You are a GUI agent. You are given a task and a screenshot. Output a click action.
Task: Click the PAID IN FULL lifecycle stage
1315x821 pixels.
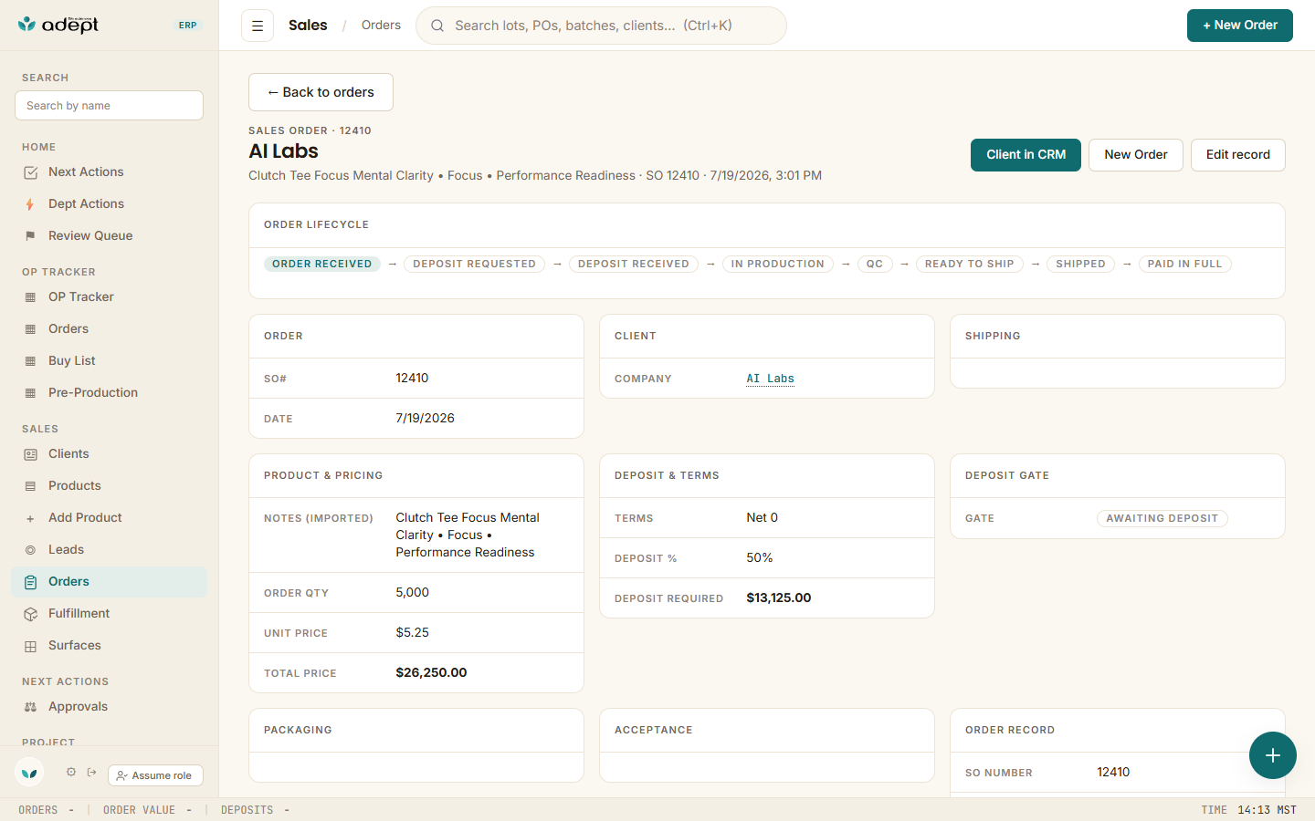point(1184,265)
